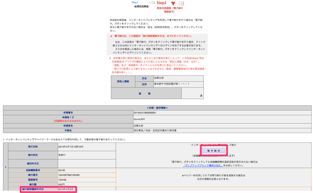This screenshot has height=193, width=313.
Task: Select payment amount 500円
Action: (61, 185)
